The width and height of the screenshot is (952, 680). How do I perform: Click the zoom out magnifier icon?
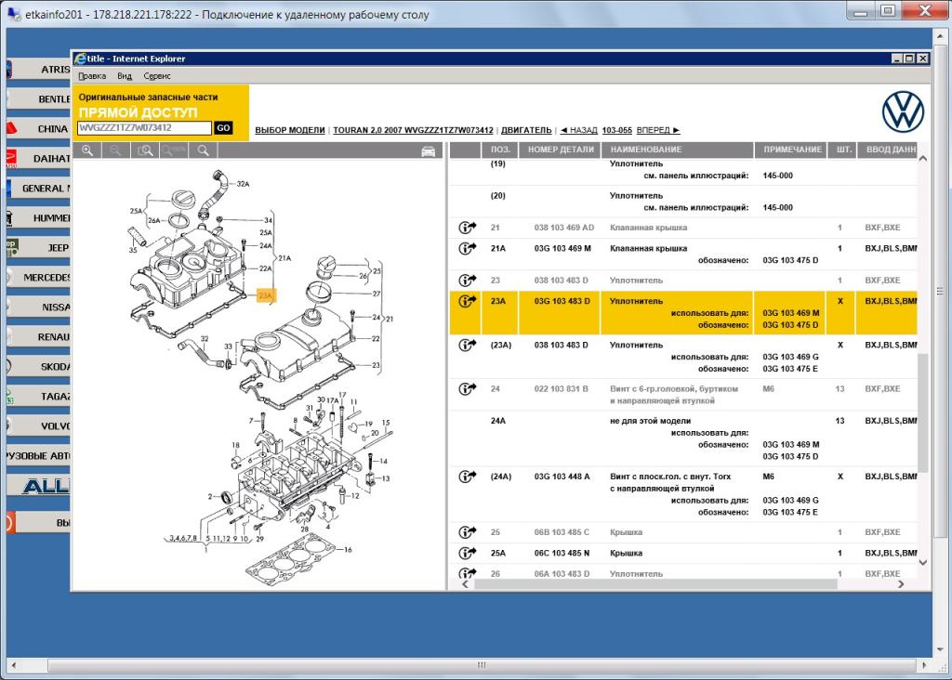click(x=115, y=150)
